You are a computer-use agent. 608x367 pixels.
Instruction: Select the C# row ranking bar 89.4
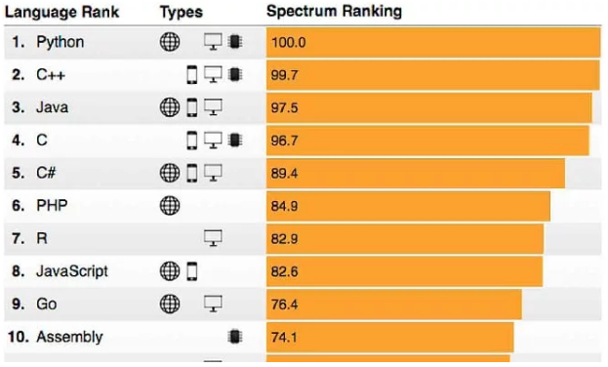click(x=416, y=173)
